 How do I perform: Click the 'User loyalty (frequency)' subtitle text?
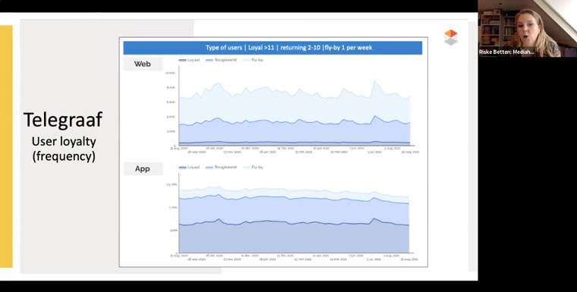[64, 149]
